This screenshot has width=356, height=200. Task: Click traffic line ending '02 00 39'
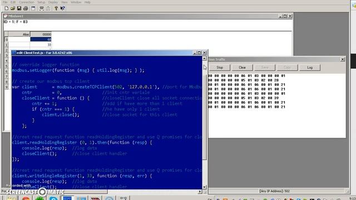pyautogui.click(x=243, y=98)
